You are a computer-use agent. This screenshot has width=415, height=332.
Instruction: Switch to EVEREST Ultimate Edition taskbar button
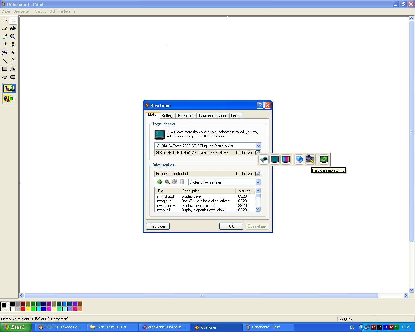[61, 327]
